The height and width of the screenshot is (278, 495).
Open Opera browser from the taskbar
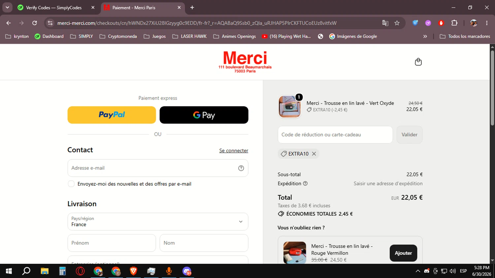(80, 271)
